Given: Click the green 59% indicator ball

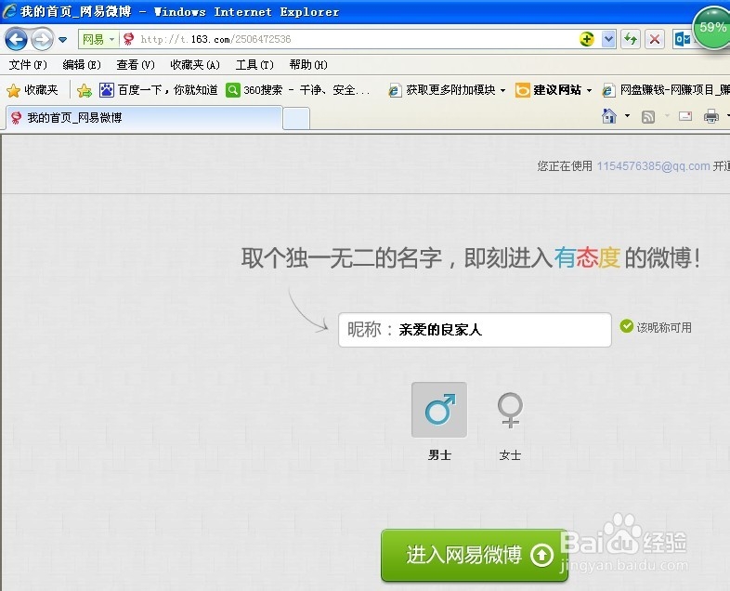Looking at the screenshot, I should pos(711,27).
